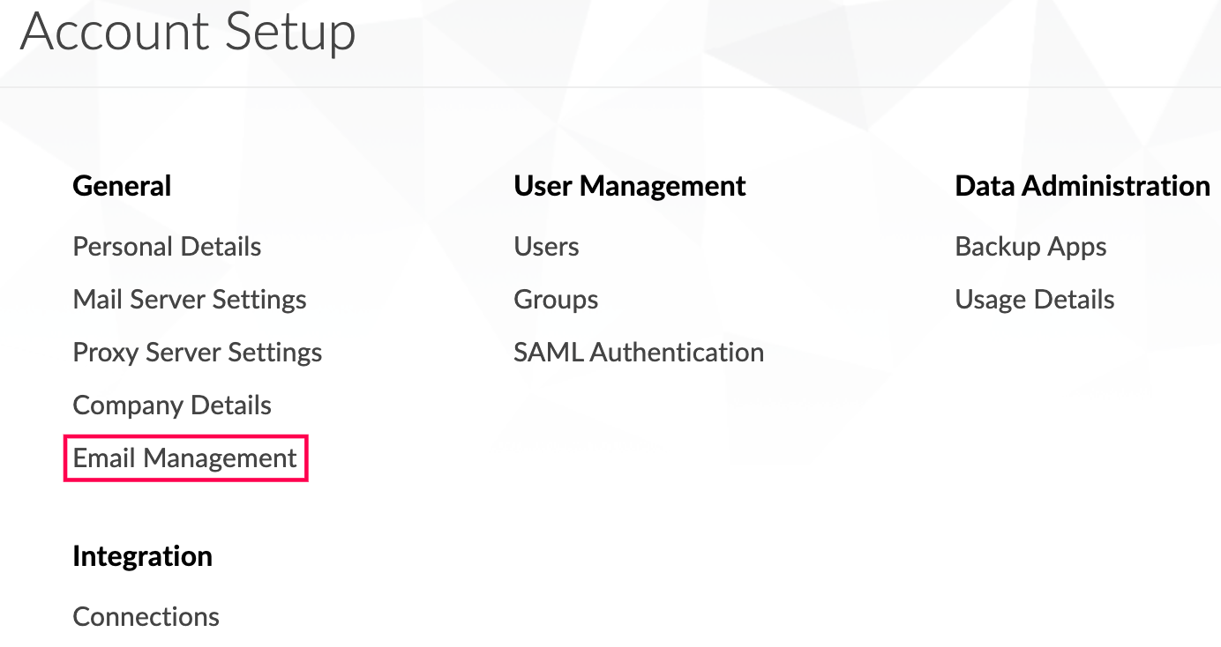The image size is (1221, 647).
Task: Open Connections under Integration
Action: (146, 617)
